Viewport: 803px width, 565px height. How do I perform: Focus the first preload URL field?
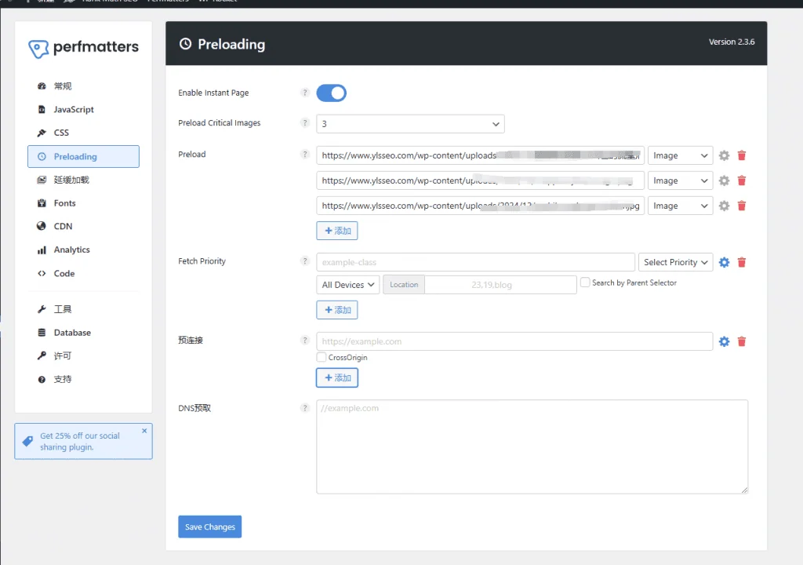pyautogui.click(x=481, y=155)
